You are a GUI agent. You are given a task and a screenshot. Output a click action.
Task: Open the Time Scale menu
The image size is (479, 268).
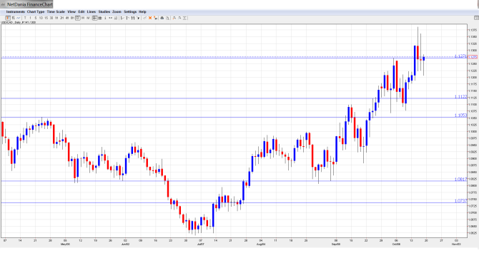coord(56,12)
